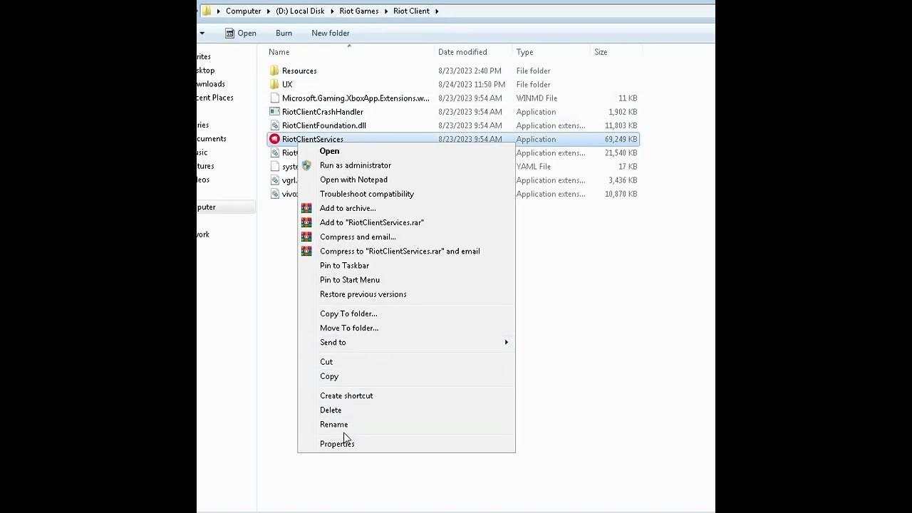Choose Rename from the context menu
The width and height of the screenshot is (912, 513).
tap(333, 424)
